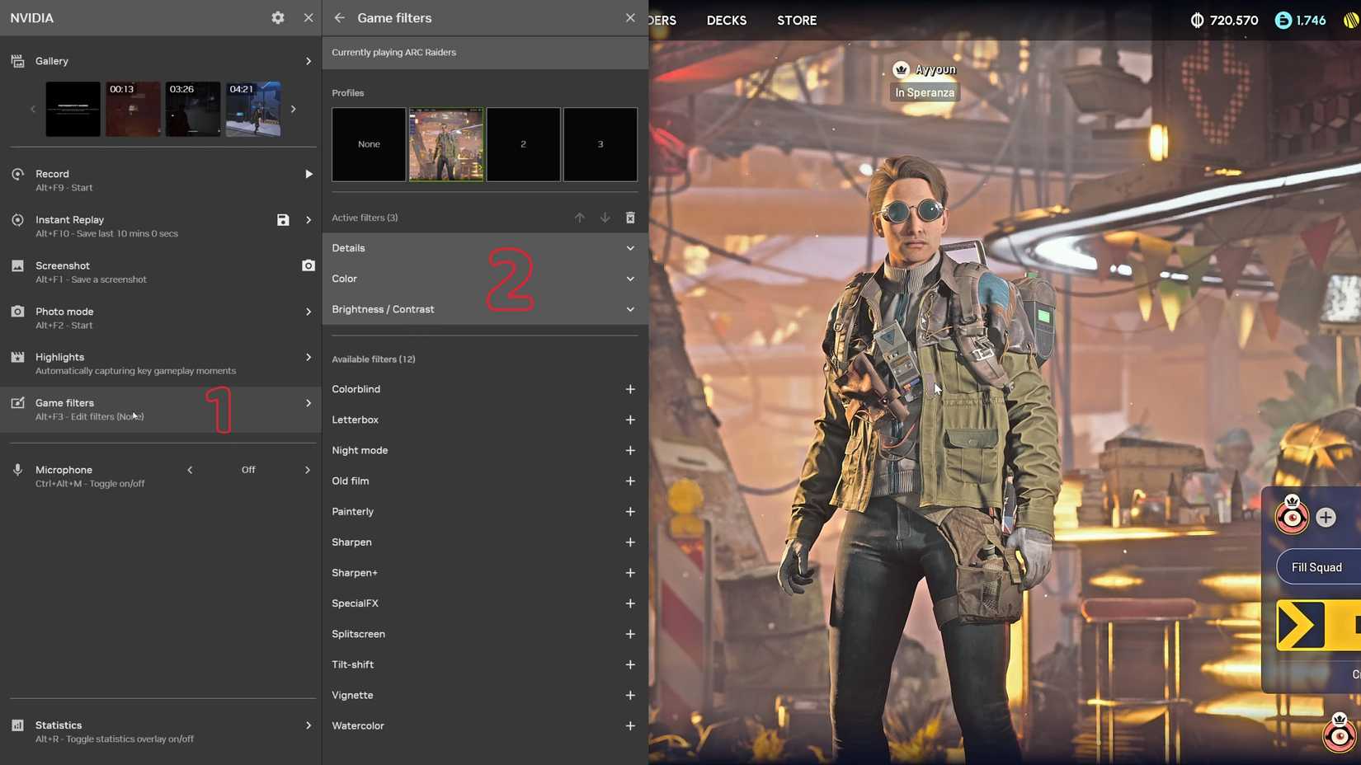Viewport: 1361px width, 765px height.
Task: Select the None filter profile
Action: coord(369,144)
